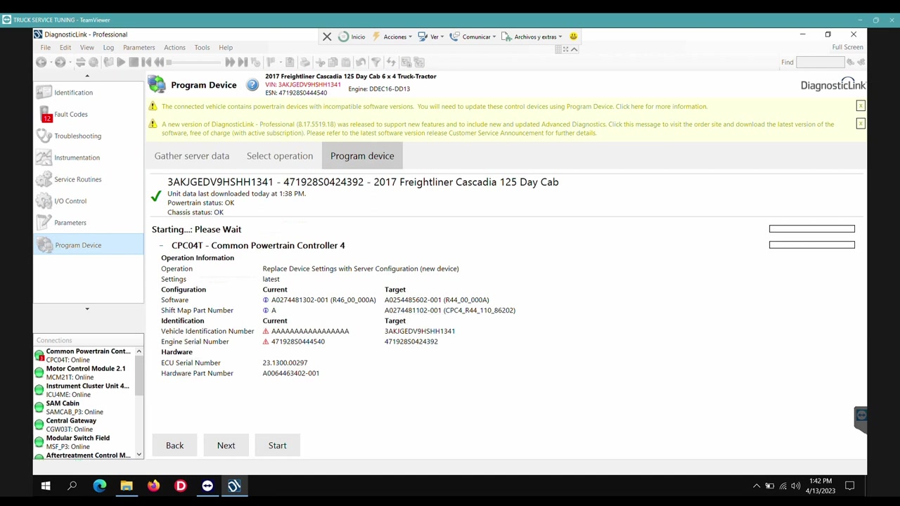Click the blue help question mark icon
The height and width of the screenshot is (506, 900).
point(252,85)
